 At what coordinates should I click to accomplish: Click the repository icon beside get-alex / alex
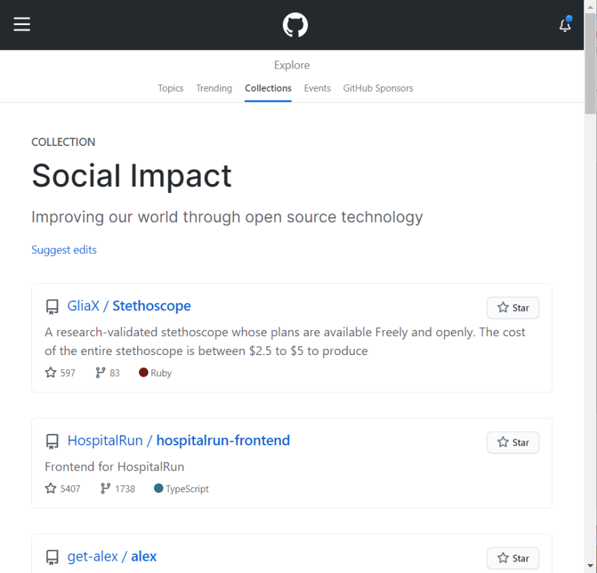click(52, 557)
